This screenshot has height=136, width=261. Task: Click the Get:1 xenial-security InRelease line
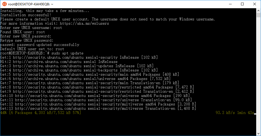(x=79, y=58)
